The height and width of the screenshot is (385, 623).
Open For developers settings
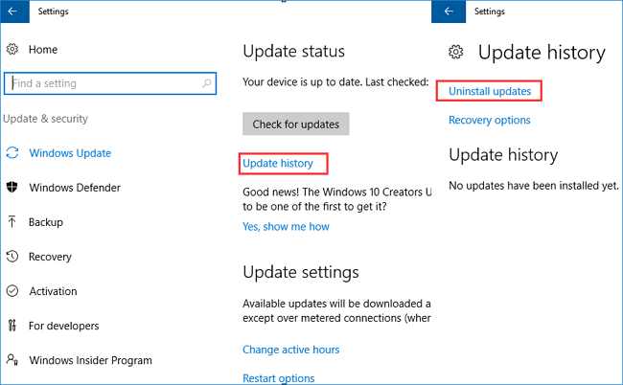click(63, 326)
